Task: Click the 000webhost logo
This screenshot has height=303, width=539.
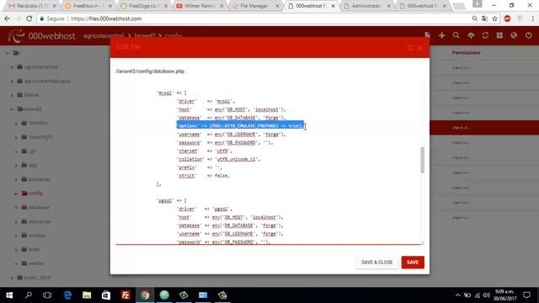Action: pos(41,35)
